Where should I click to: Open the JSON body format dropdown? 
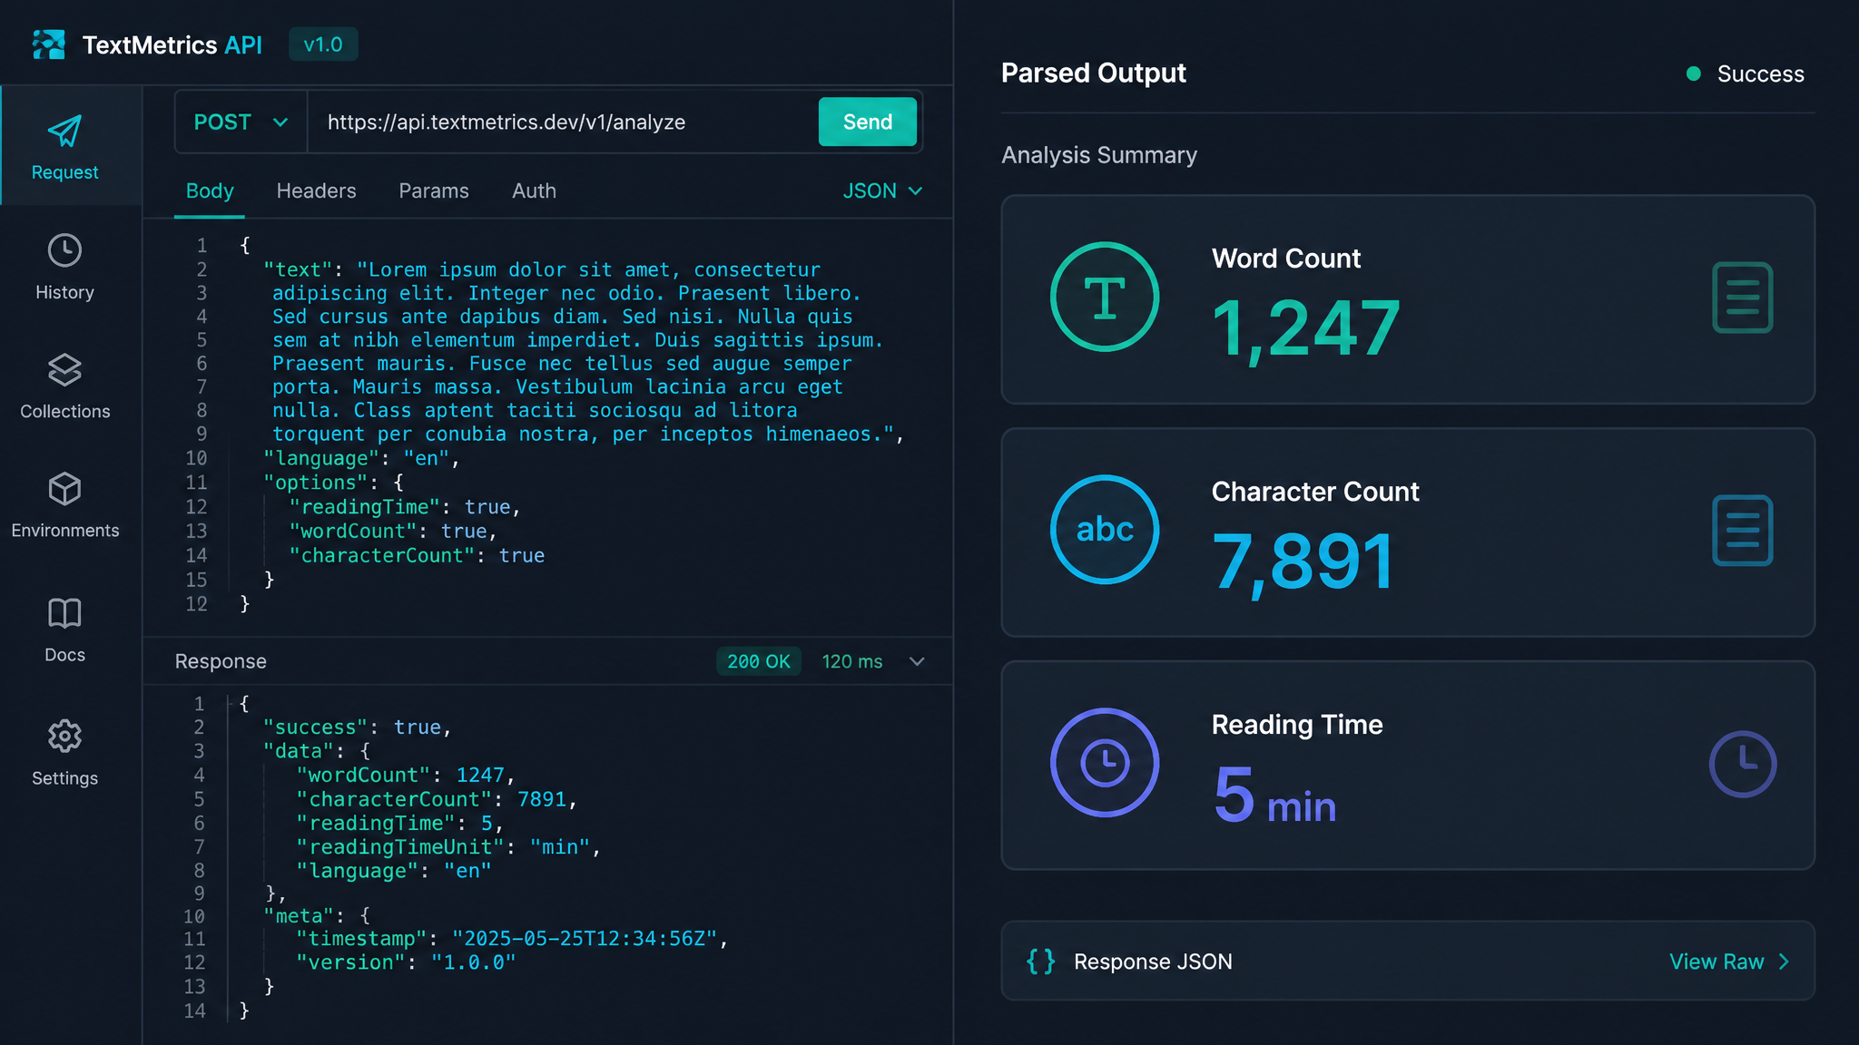882,191
